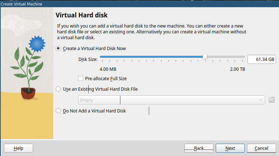The width and height of the screenshot is (279, 156).
Task: Open the choose disk file folder icon
Action: [x=271, y=100]
